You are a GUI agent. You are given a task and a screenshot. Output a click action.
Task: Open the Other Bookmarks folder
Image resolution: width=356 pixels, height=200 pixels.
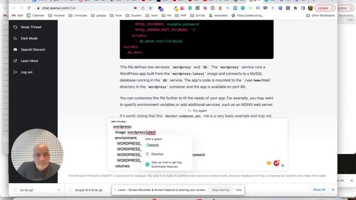(320, 16)
